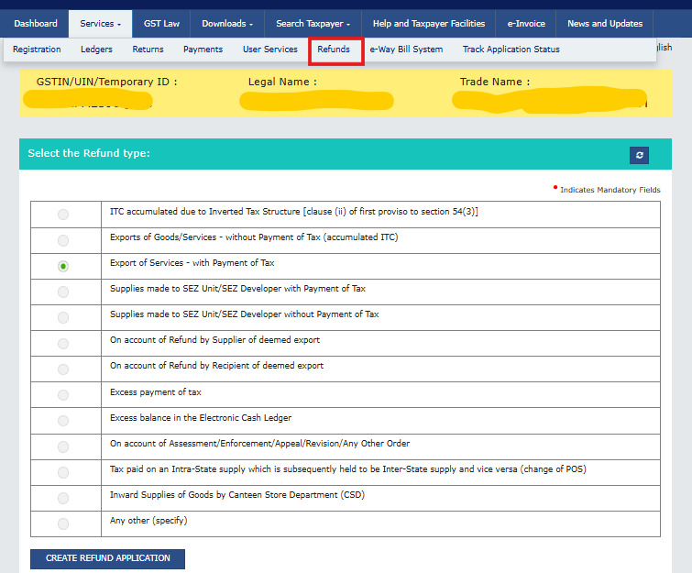692x573 pixels.
Task: Select ITC accumulated due to Inverted Tax Structure option
Action: 63,215
